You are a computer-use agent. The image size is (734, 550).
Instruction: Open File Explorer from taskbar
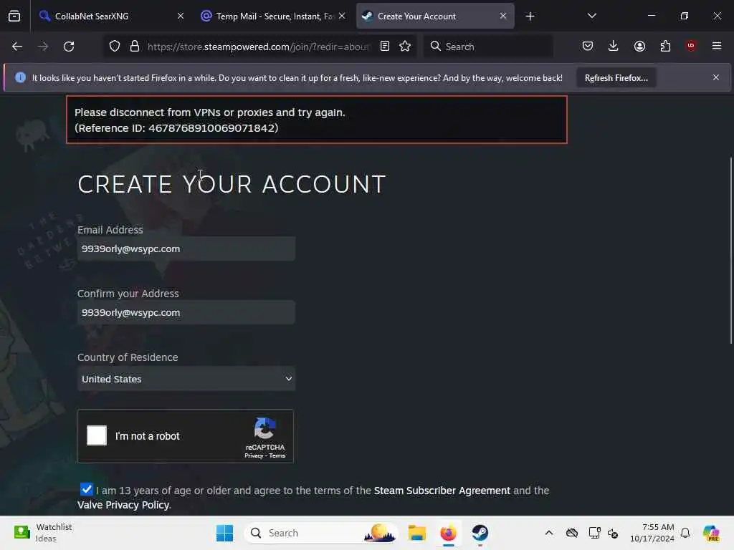tap(416, 533)
